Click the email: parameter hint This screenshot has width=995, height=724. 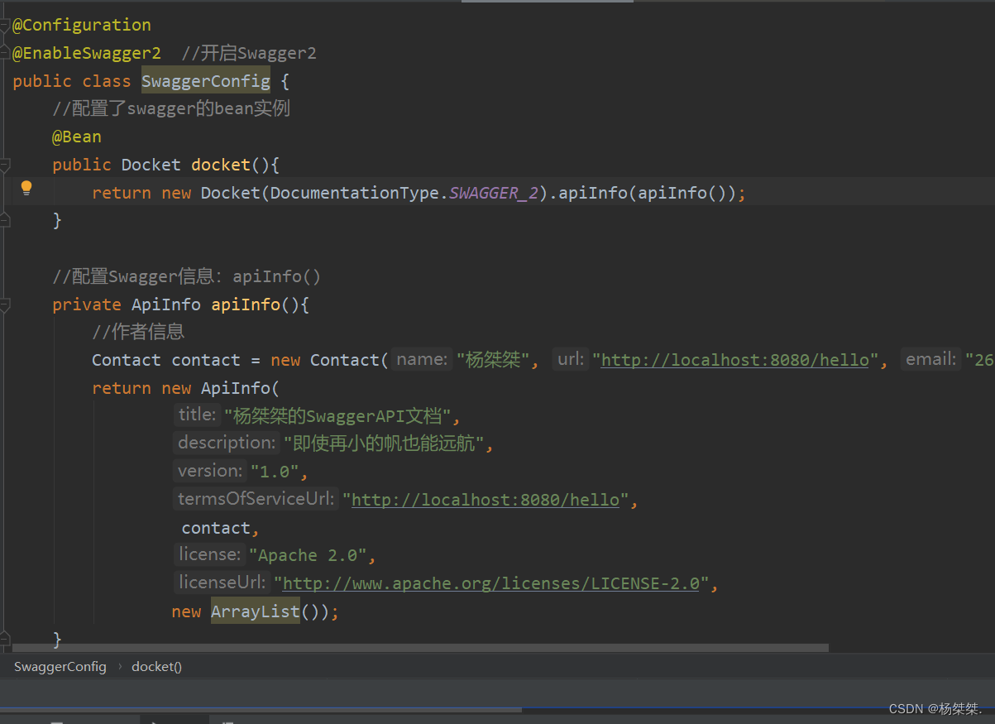931,359
